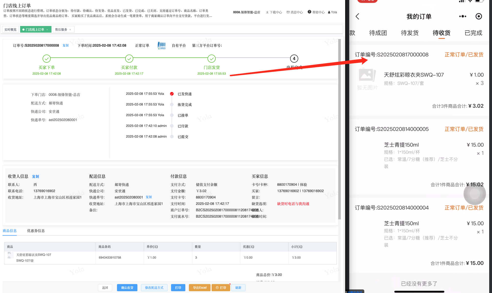Click the download center icon
Screen dimensions: 492x293
(x=267, y=12)
